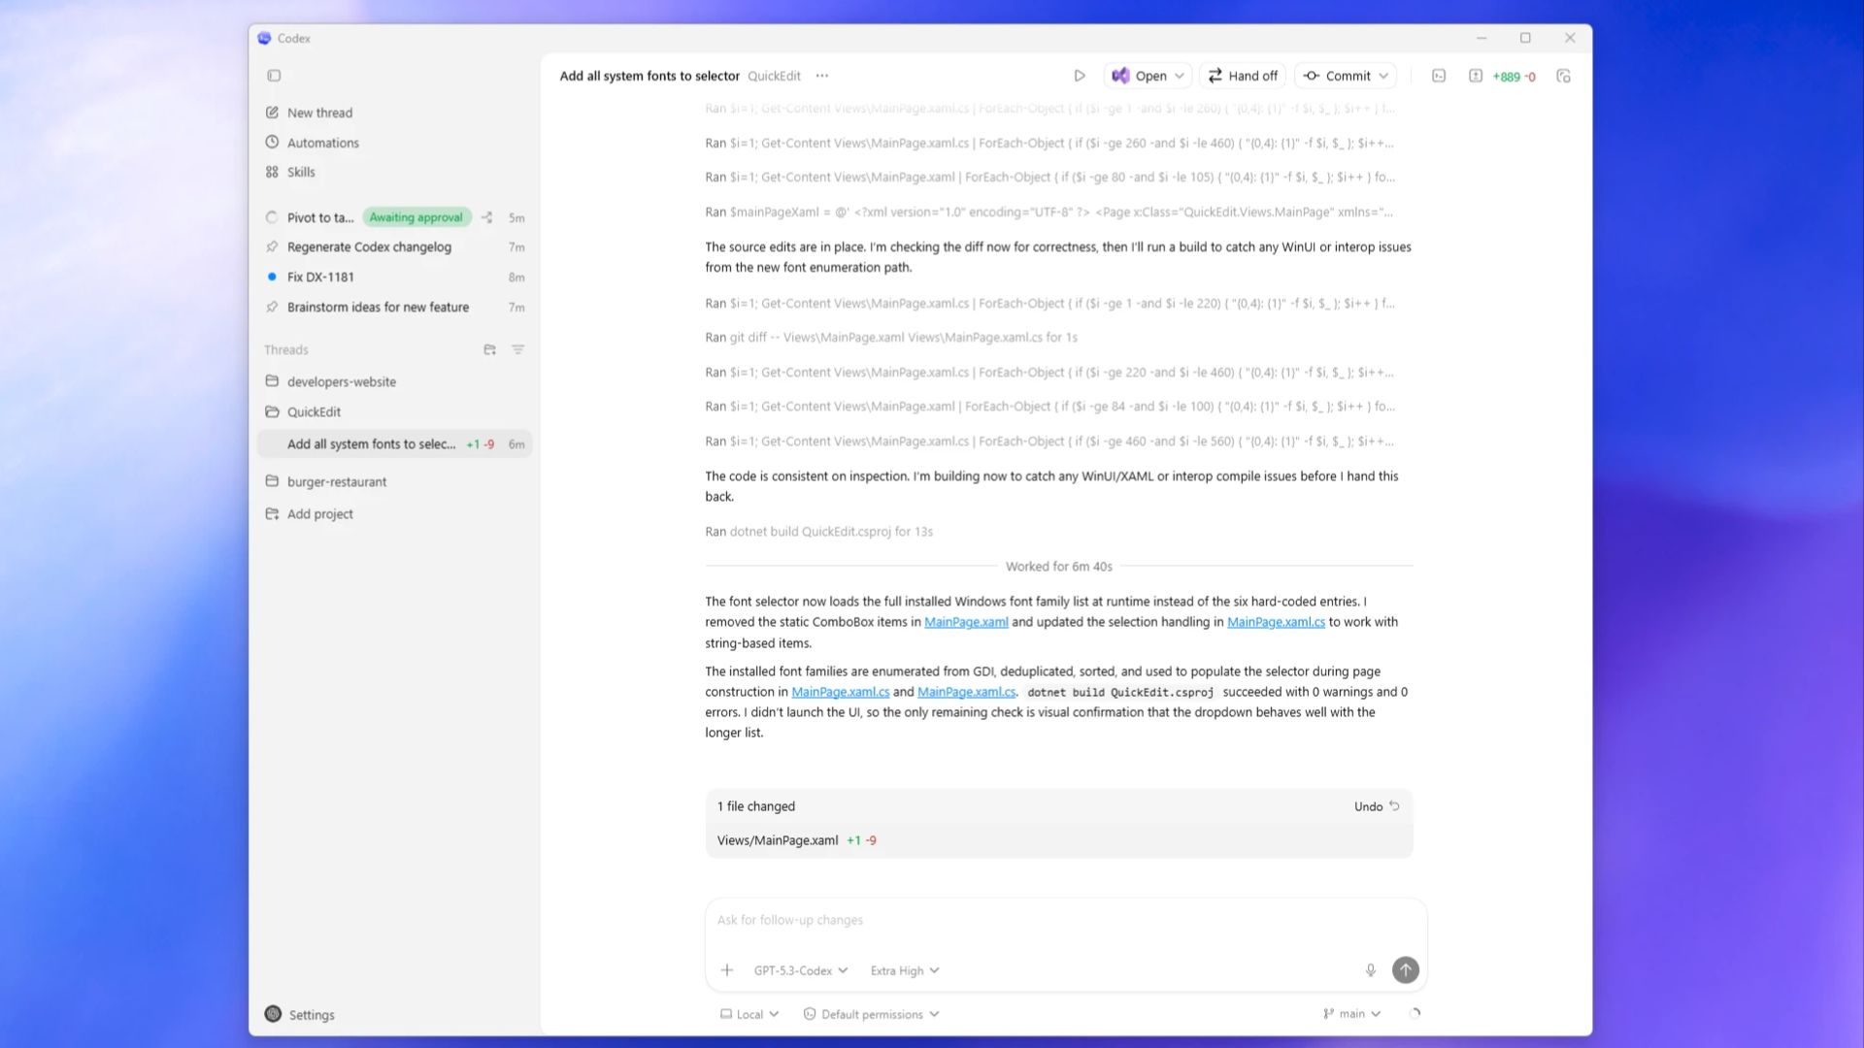Open Skills in the sidebar
Screen dimensions: 1864x1048
301,172
